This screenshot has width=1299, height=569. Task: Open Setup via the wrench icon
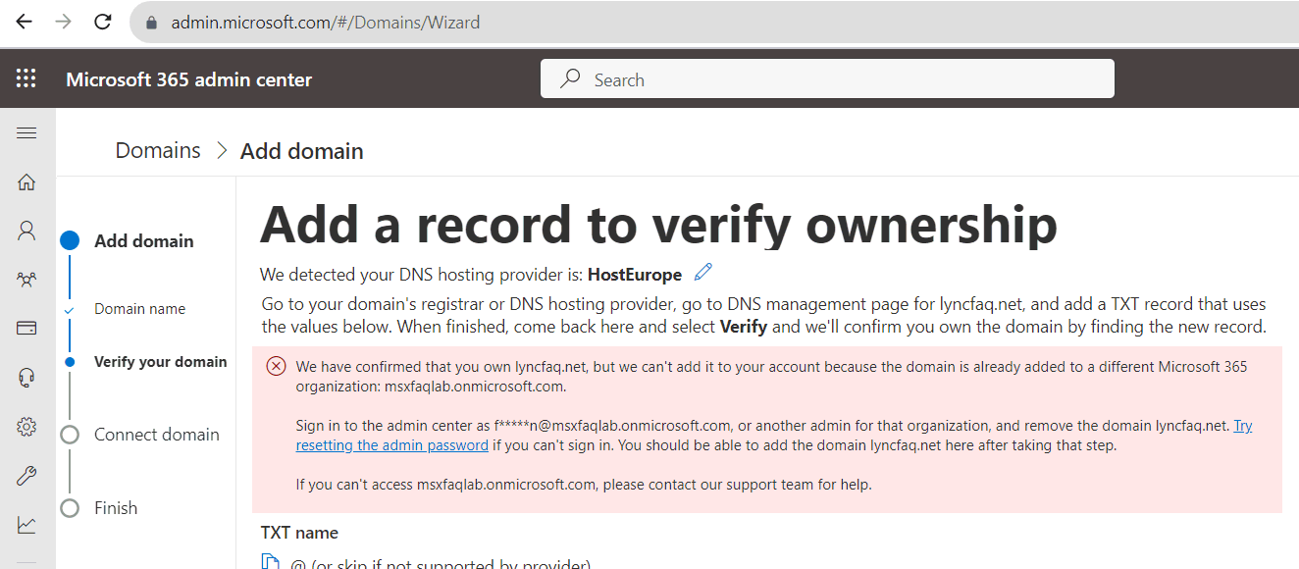coord(26,476)
